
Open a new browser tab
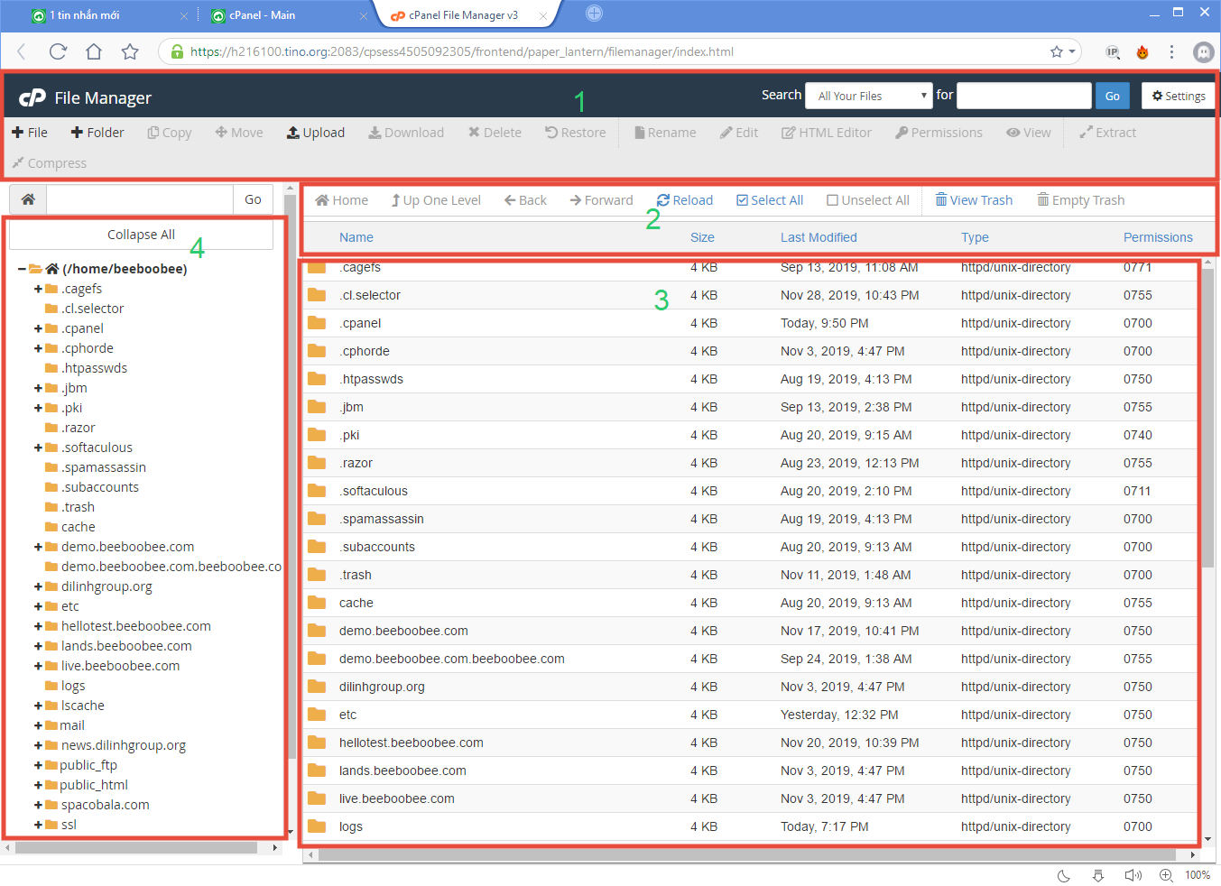tap(594, 14)
